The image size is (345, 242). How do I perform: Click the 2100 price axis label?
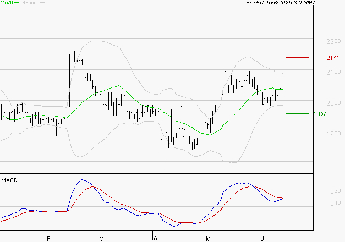[x=333, y=73]
